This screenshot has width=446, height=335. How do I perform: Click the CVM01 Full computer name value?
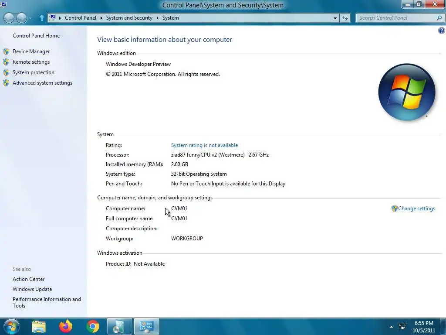pyautogui.click(x=179, y=219)
